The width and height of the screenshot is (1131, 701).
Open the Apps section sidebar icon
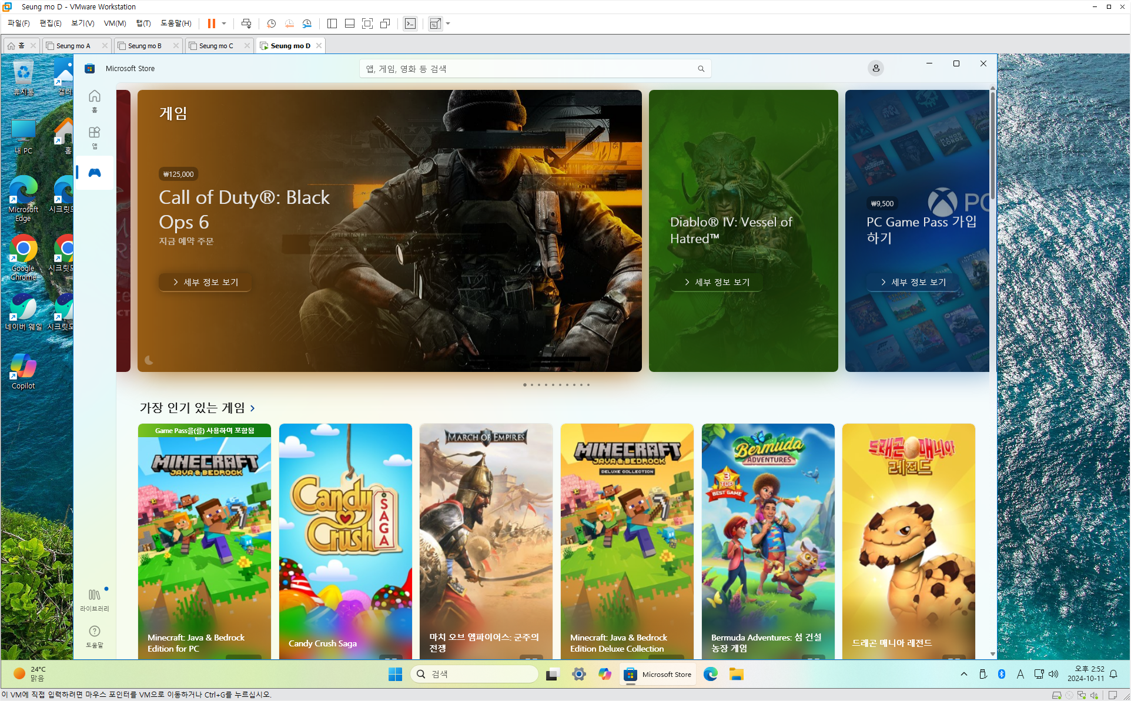pos(94,137)
